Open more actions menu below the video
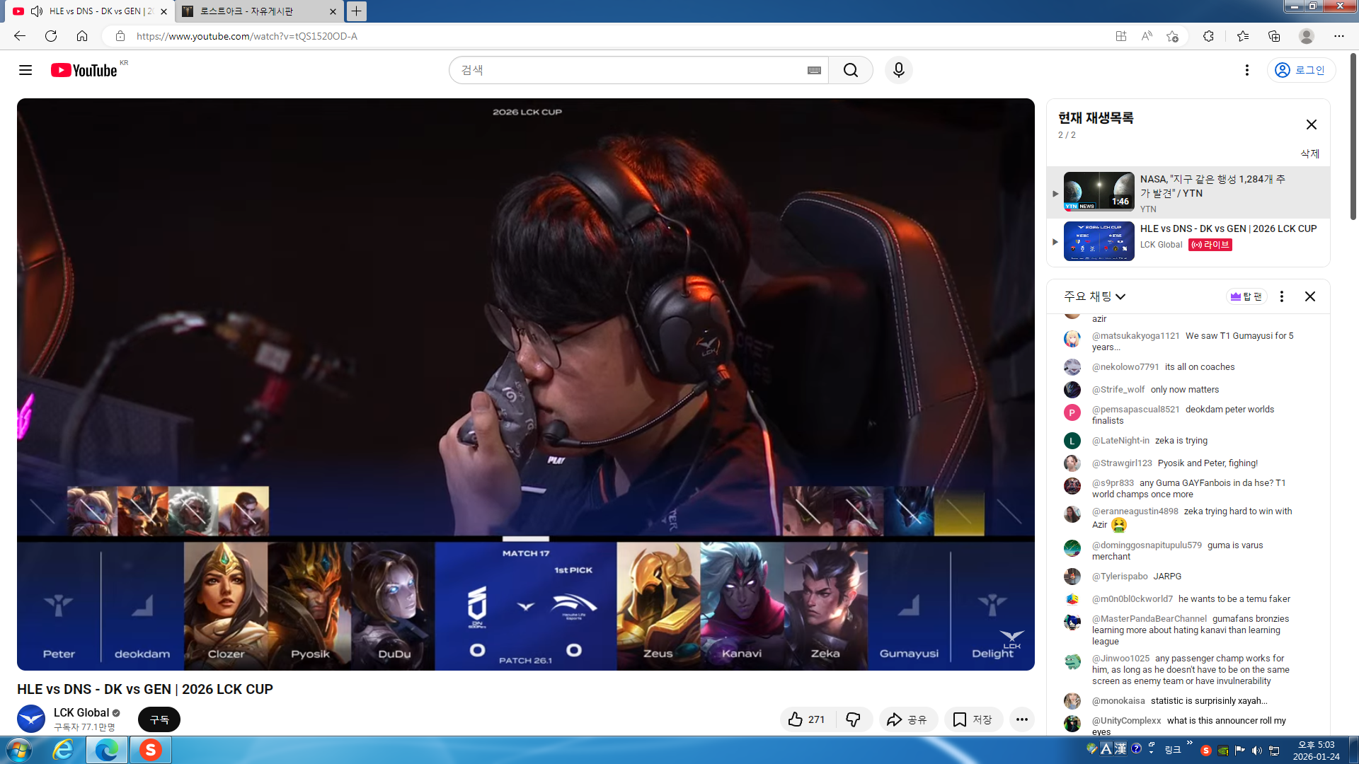This screenshot has width=1359, height=764. [1021, 719]
